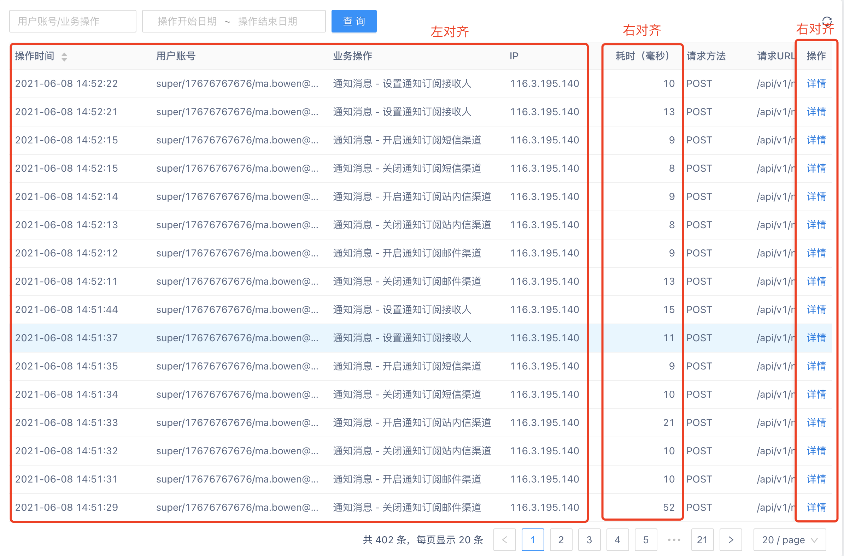Open the 20 / page size dropdown
Viewport: 844px width, 556px height.
[790, 540]
